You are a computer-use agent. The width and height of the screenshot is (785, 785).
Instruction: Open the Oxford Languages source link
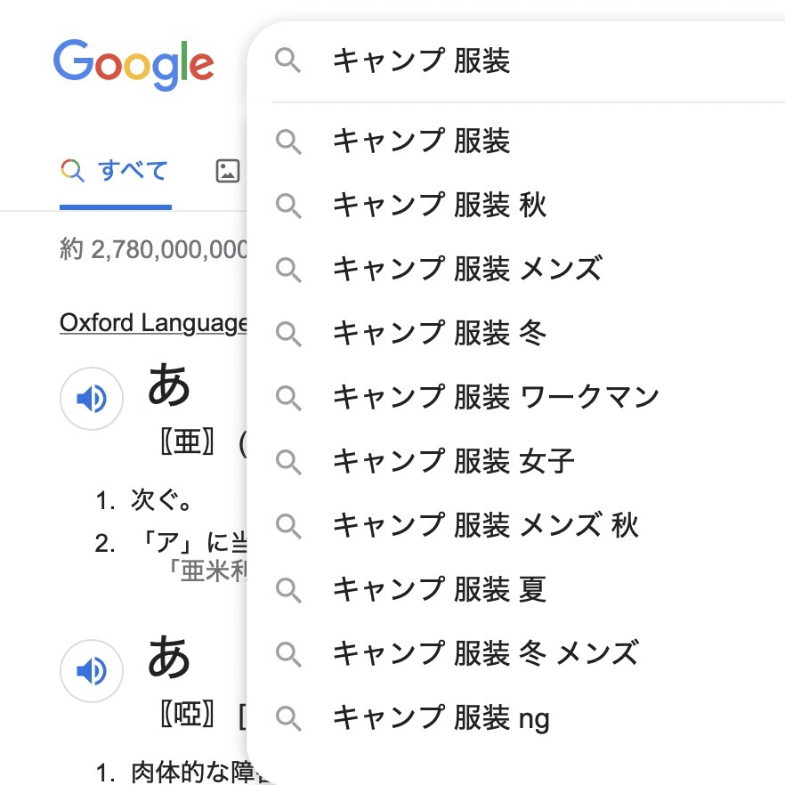point(153,322)
